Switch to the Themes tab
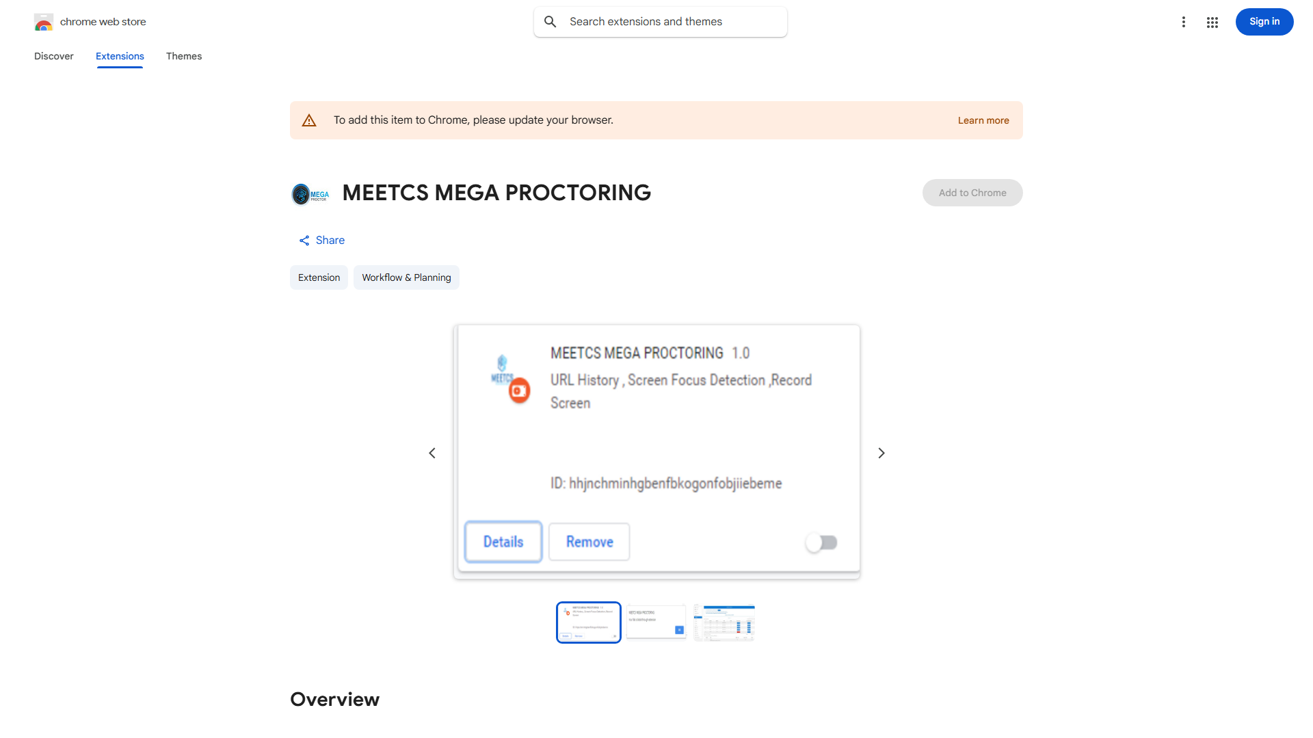Viewport: 1313px width, 738px height. [184, 56]
